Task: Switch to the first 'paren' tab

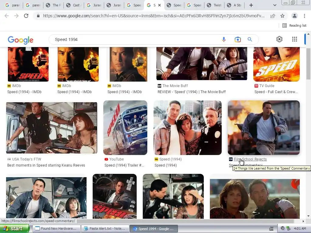Action: pyautogui.click(x=12, y=5)
